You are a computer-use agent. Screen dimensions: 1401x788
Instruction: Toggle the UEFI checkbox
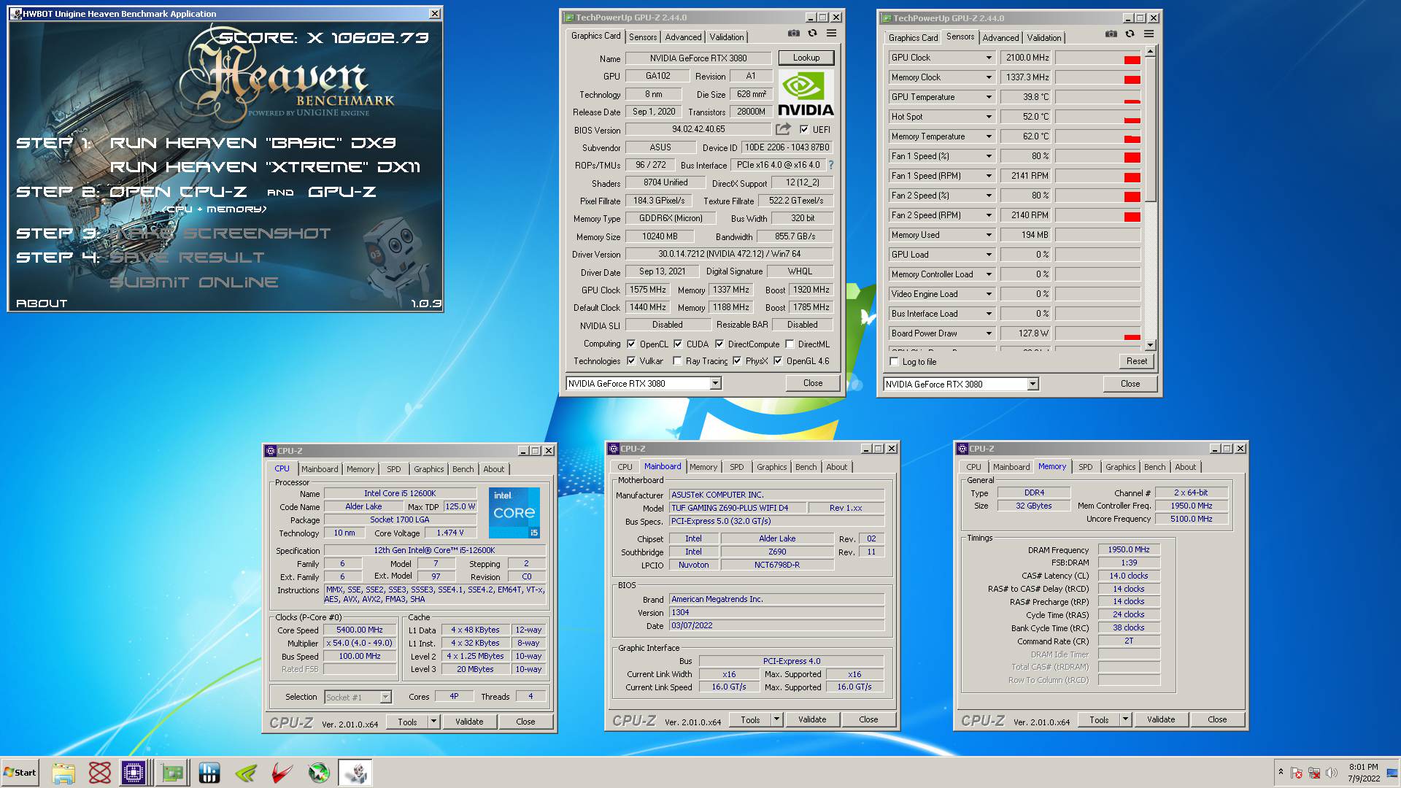pyautogui.click(x=804, y=129)
